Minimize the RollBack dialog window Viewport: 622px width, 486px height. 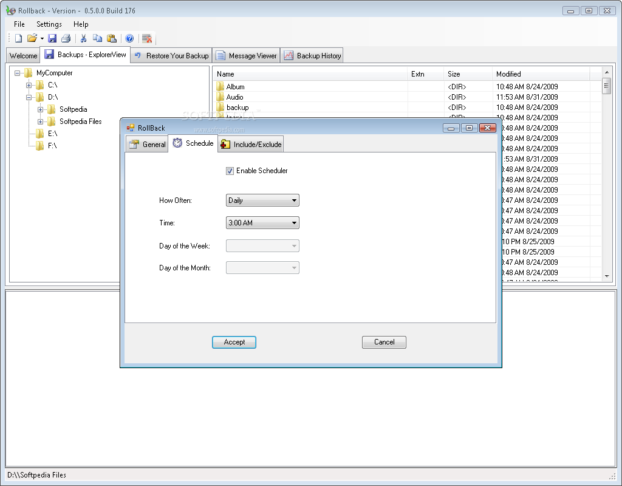451,128
